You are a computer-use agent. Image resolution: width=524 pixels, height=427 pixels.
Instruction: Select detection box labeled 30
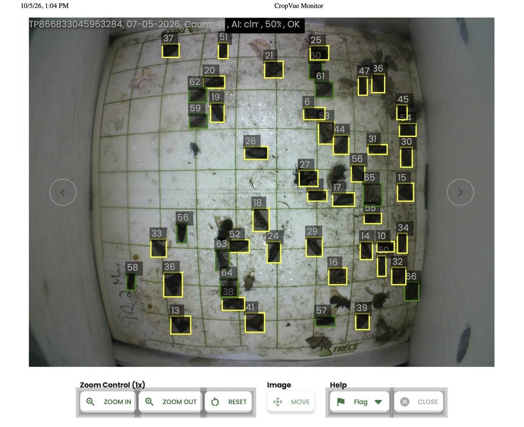407,157
